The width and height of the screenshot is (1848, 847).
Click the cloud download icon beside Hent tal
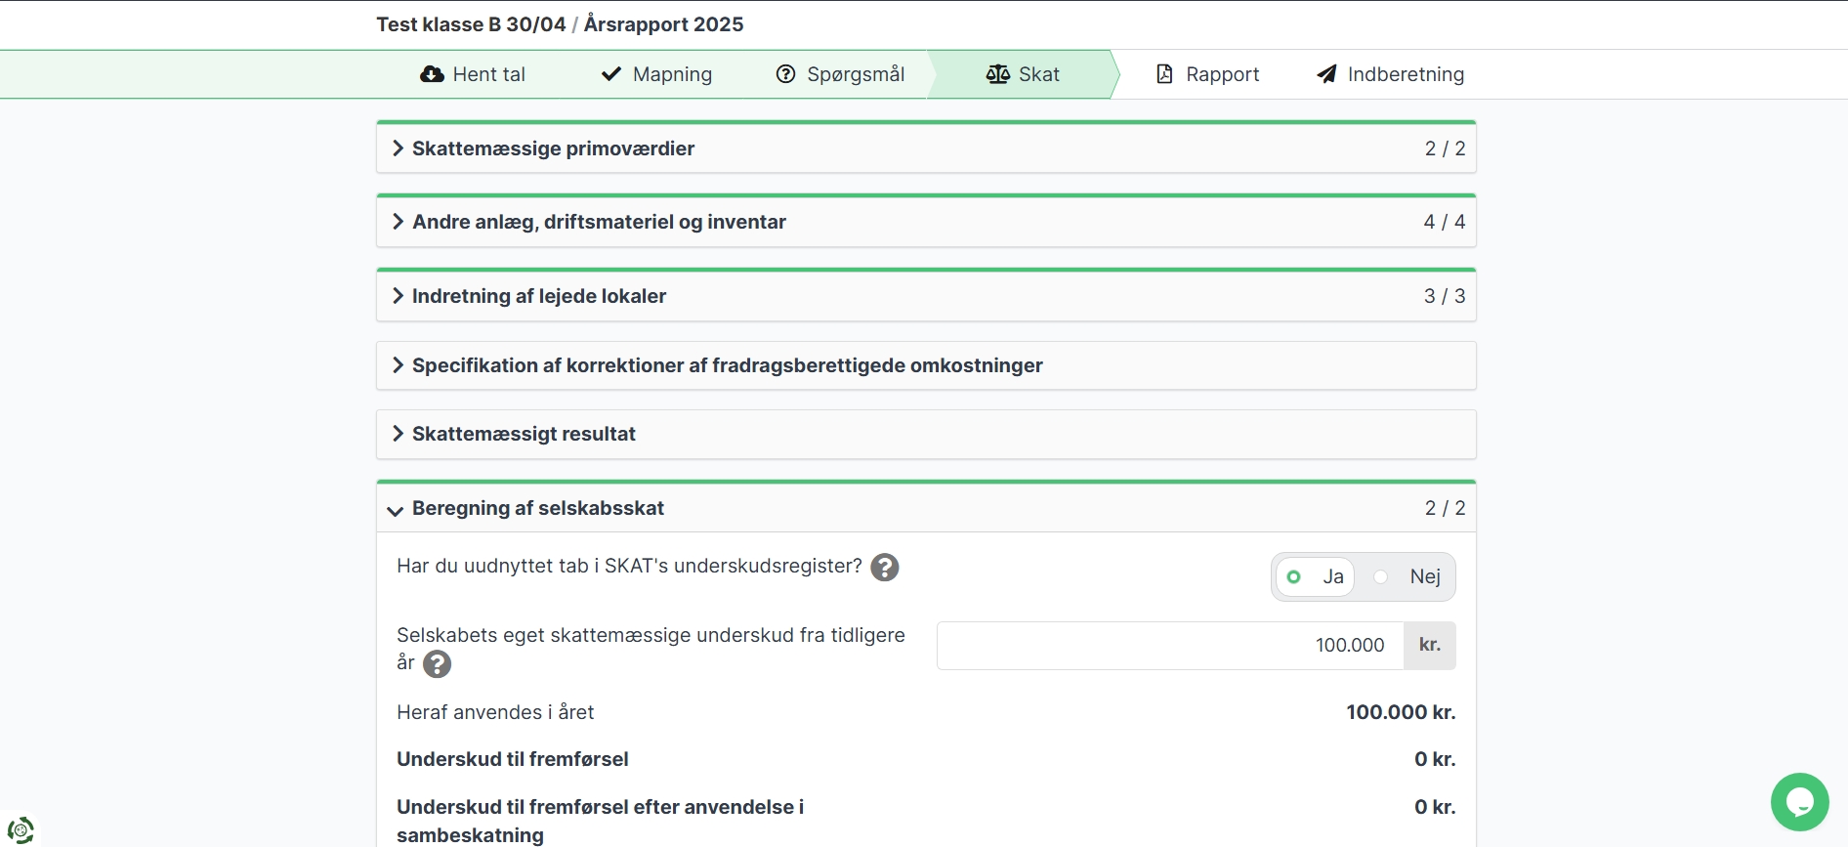pyautogui.click(x=432, y=74)
